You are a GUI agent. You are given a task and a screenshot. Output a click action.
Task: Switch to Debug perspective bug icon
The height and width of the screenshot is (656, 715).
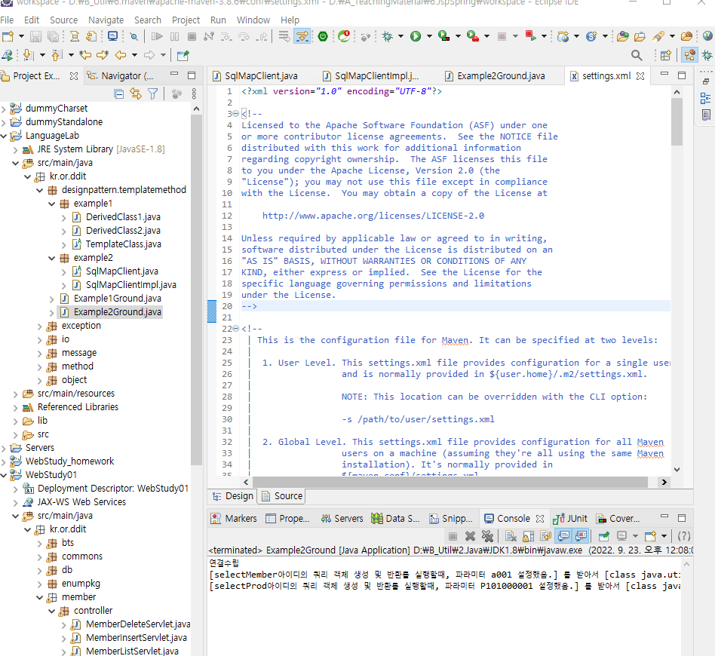click(x=707, y=56)
